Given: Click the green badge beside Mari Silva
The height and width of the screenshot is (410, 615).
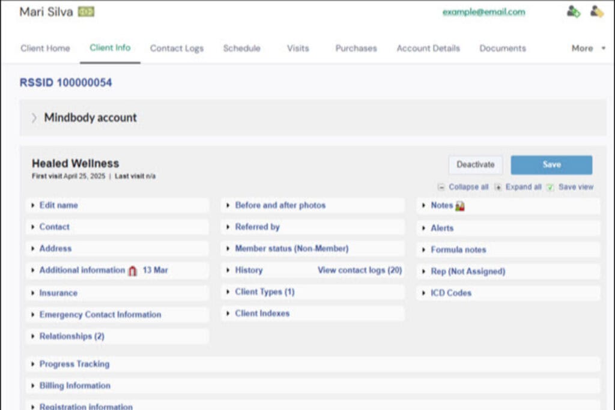Looking at the screenshot, I should click(86, 12).
